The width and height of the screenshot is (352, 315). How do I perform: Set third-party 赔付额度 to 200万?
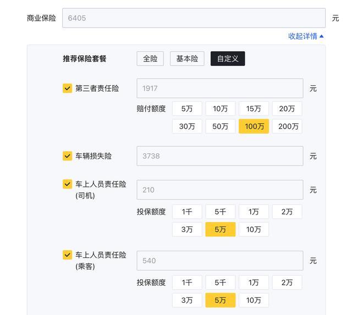point(287,126)
